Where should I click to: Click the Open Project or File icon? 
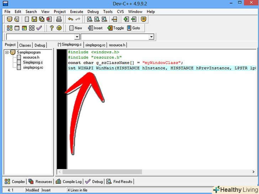tap(17, 19)
